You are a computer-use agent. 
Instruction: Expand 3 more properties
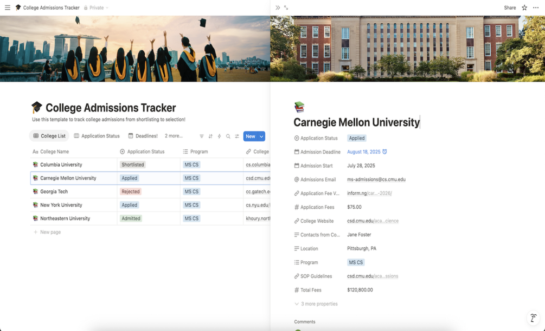coord(316,303)
